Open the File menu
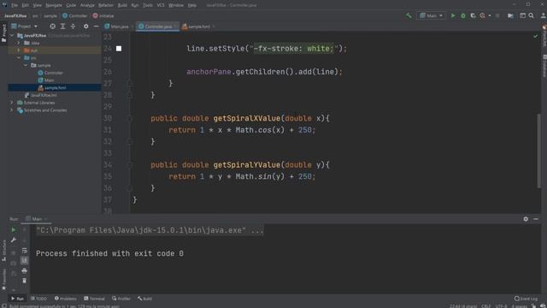Screen dimensions: 547x308 click(15, 5)
